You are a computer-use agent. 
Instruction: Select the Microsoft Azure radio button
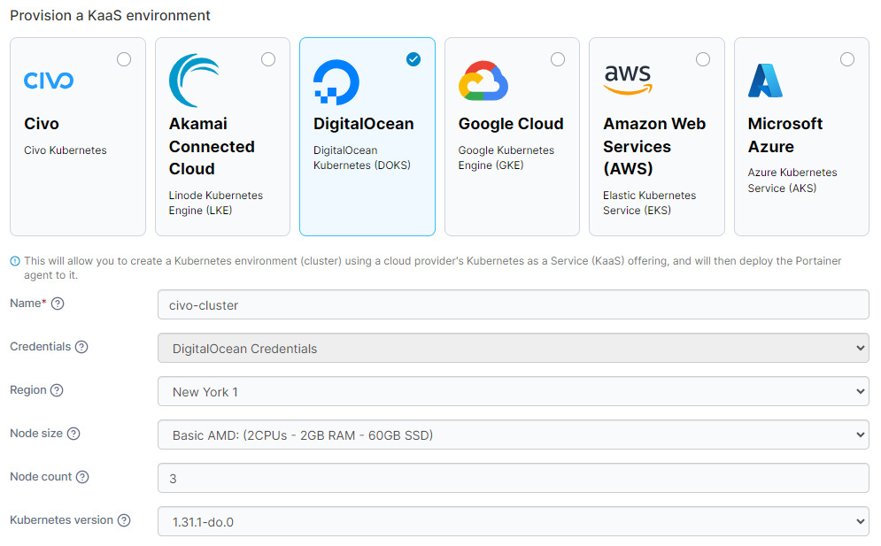[847, 59]
